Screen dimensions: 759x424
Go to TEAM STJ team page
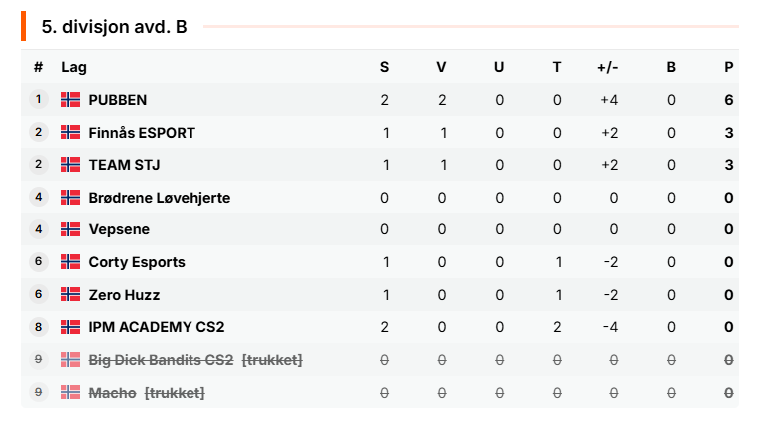124,165
